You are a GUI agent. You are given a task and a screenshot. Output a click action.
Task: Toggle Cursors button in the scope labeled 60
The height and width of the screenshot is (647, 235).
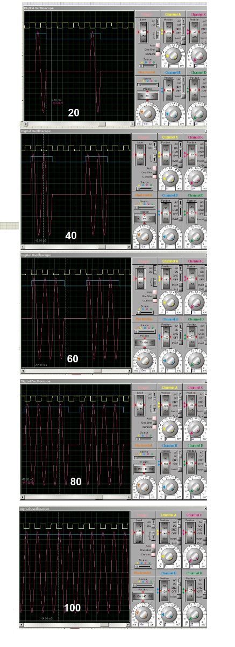pyautogui.click(x=156, y=301)
